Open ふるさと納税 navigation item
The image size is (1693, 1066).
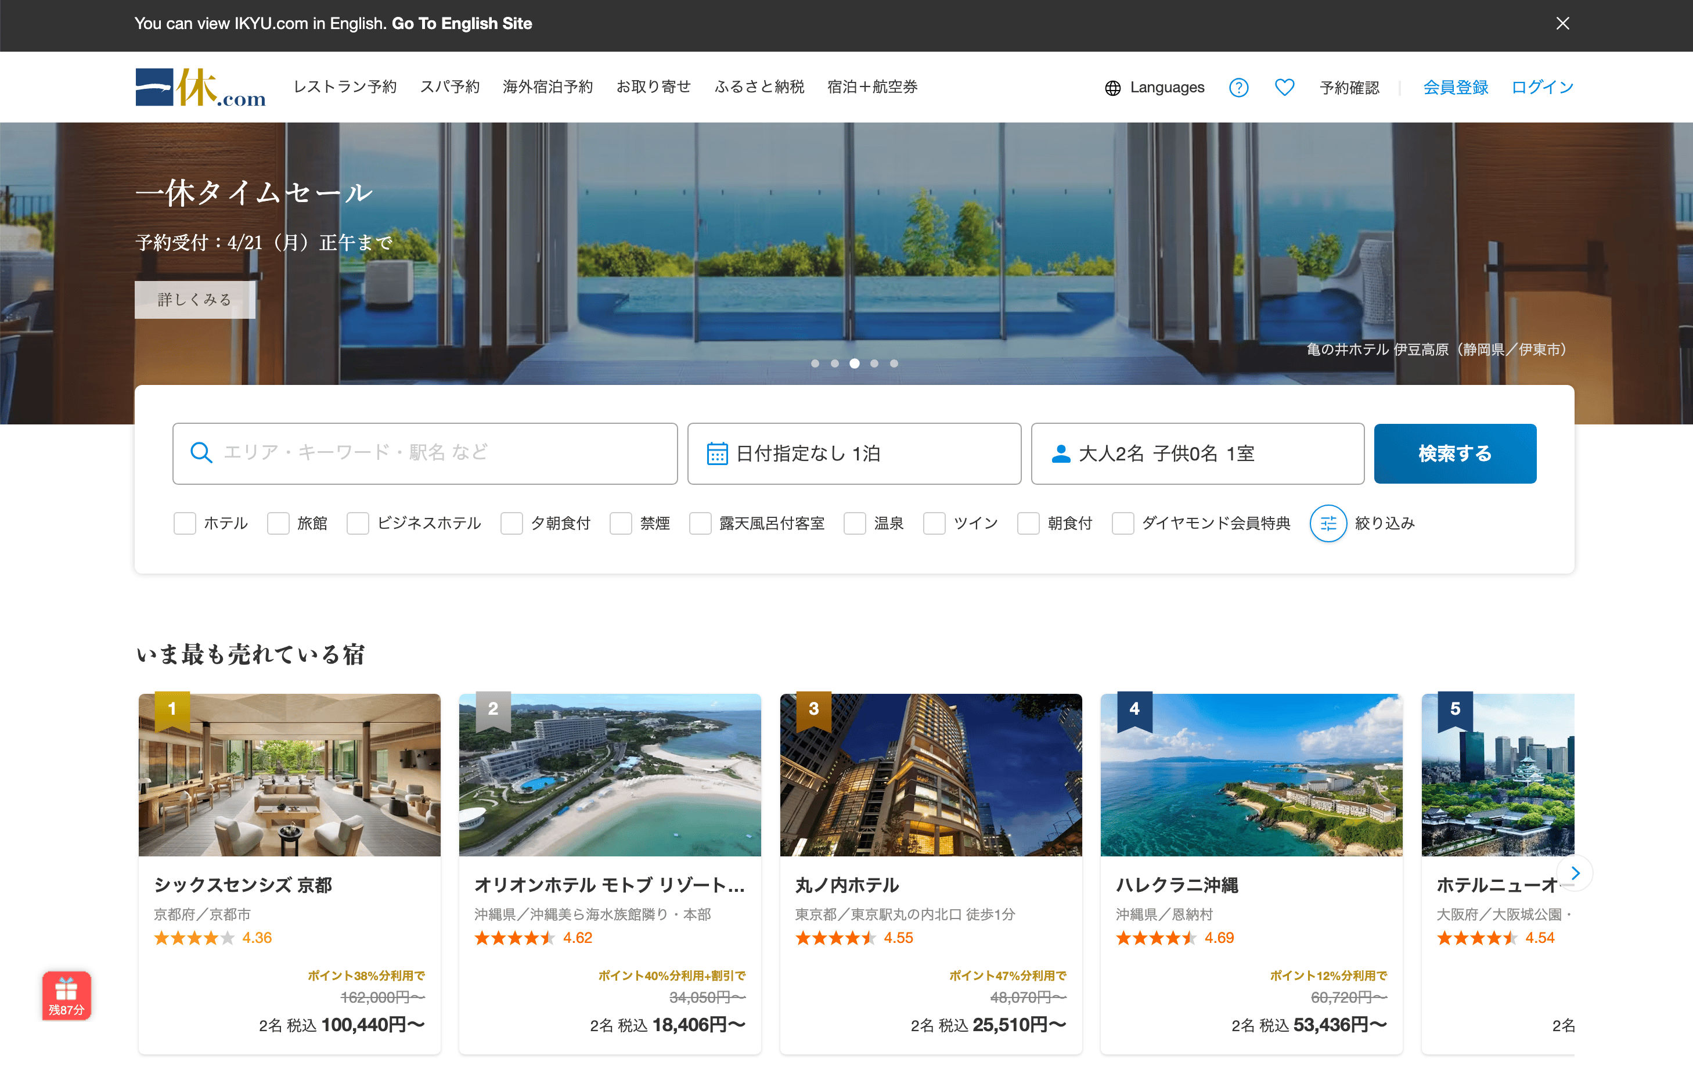click(759, 87)
